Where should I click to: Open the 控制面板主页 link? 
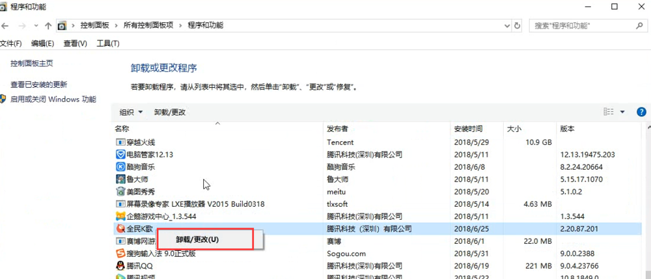click(32, 64)
